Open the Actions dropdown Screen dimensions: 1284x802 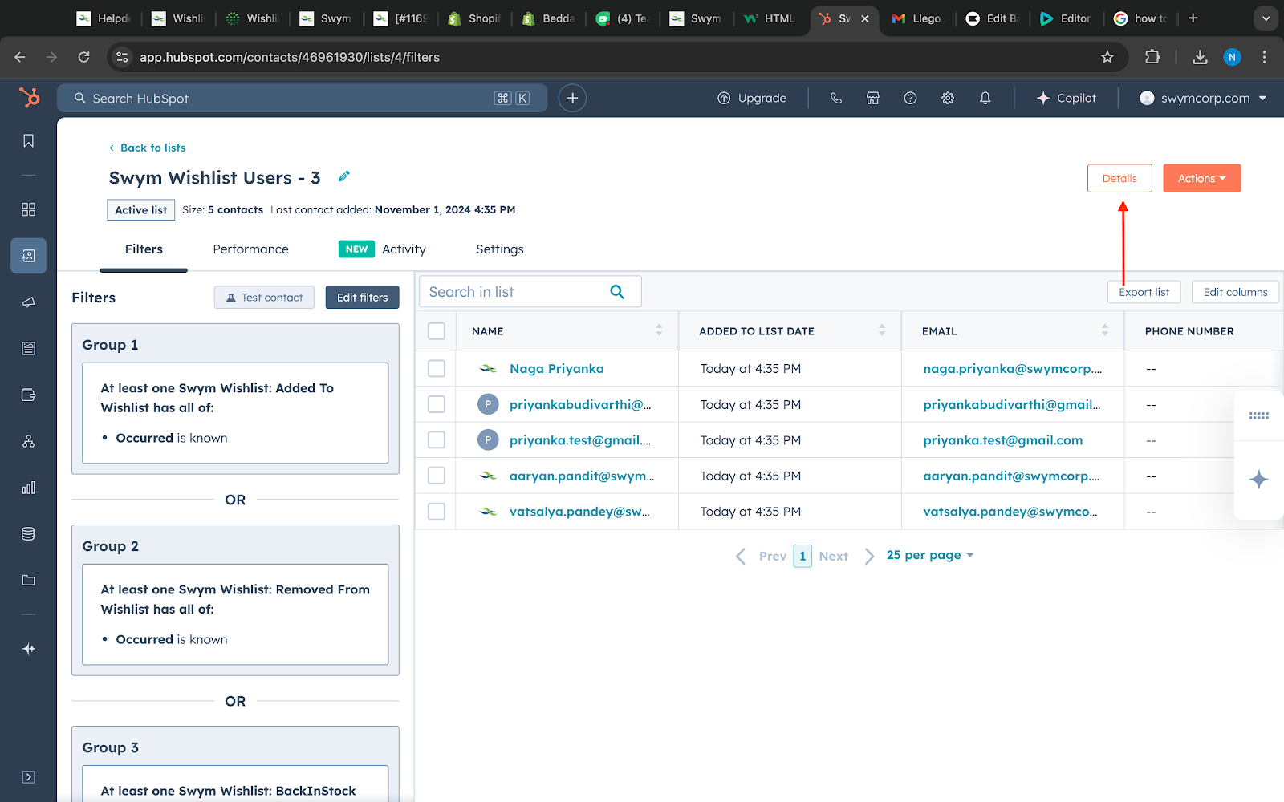[x=1201, y=178]
